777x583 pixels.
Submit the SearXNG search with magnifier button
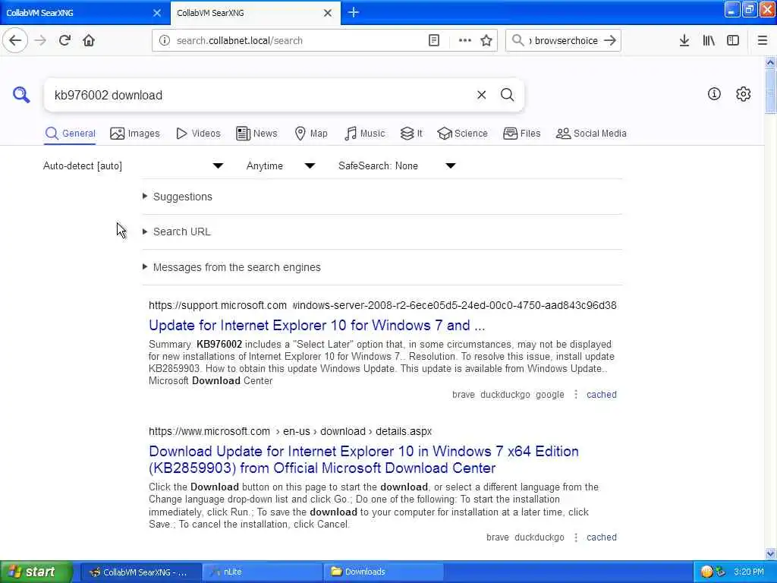(507, 95)
